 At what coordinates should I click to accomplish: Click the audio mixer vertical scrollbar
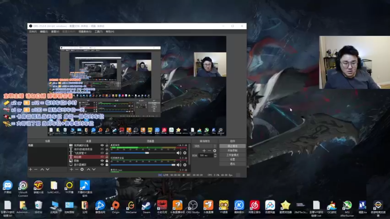click(x=190, y=154)
